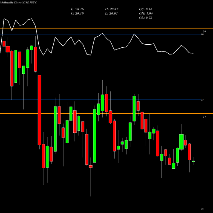The height and width of the screenshot is (213, 213).
Task: Click the lower orange horizontal level line
Action: pyautogui.click(x=106, y=114)
